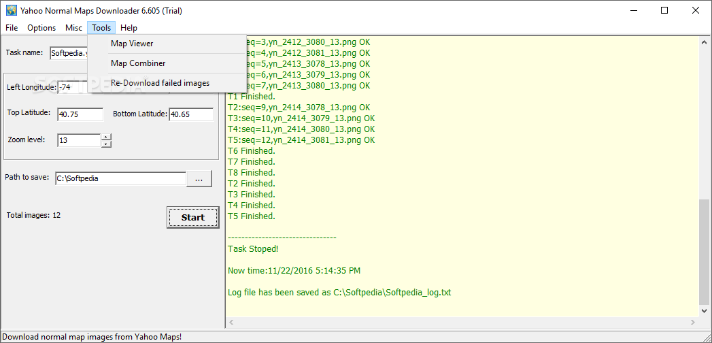The image size is (712, 343).
Task: Click the Zoom level field
Action: pyautogui.click(x=79, y=140)
